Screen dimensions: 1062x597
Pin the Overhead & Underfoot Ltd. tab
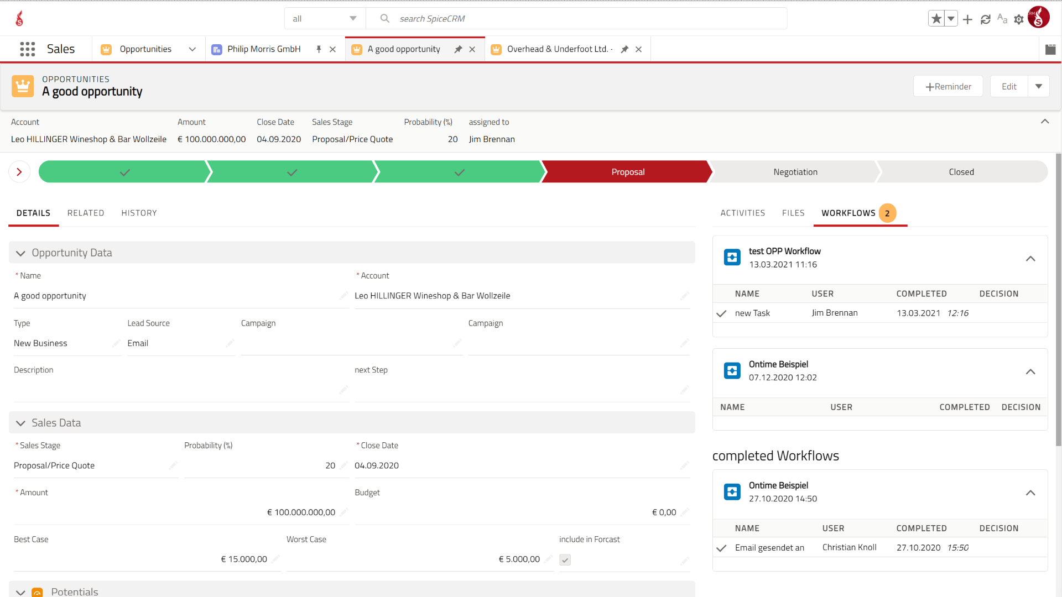coord(624,49)
